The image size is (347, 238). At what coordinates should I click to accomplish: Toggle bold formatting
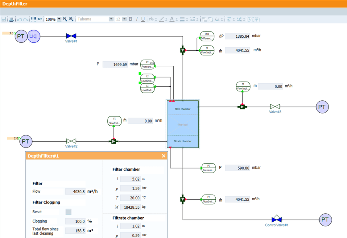(130, 19)
